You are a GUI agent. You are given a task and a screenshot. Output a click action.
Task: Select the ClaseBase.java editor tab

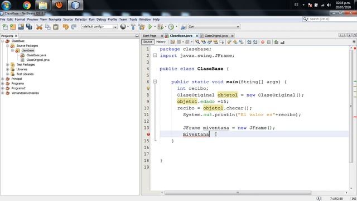click(x=181, y=36)
